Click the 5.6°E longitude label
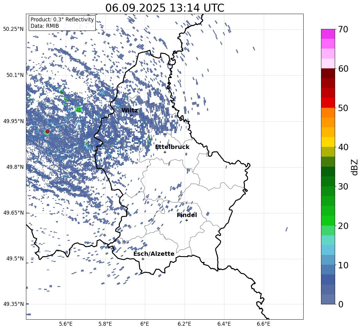Image resolution: width=362 pixels, height=330 pixels. (x=66, y=324)
